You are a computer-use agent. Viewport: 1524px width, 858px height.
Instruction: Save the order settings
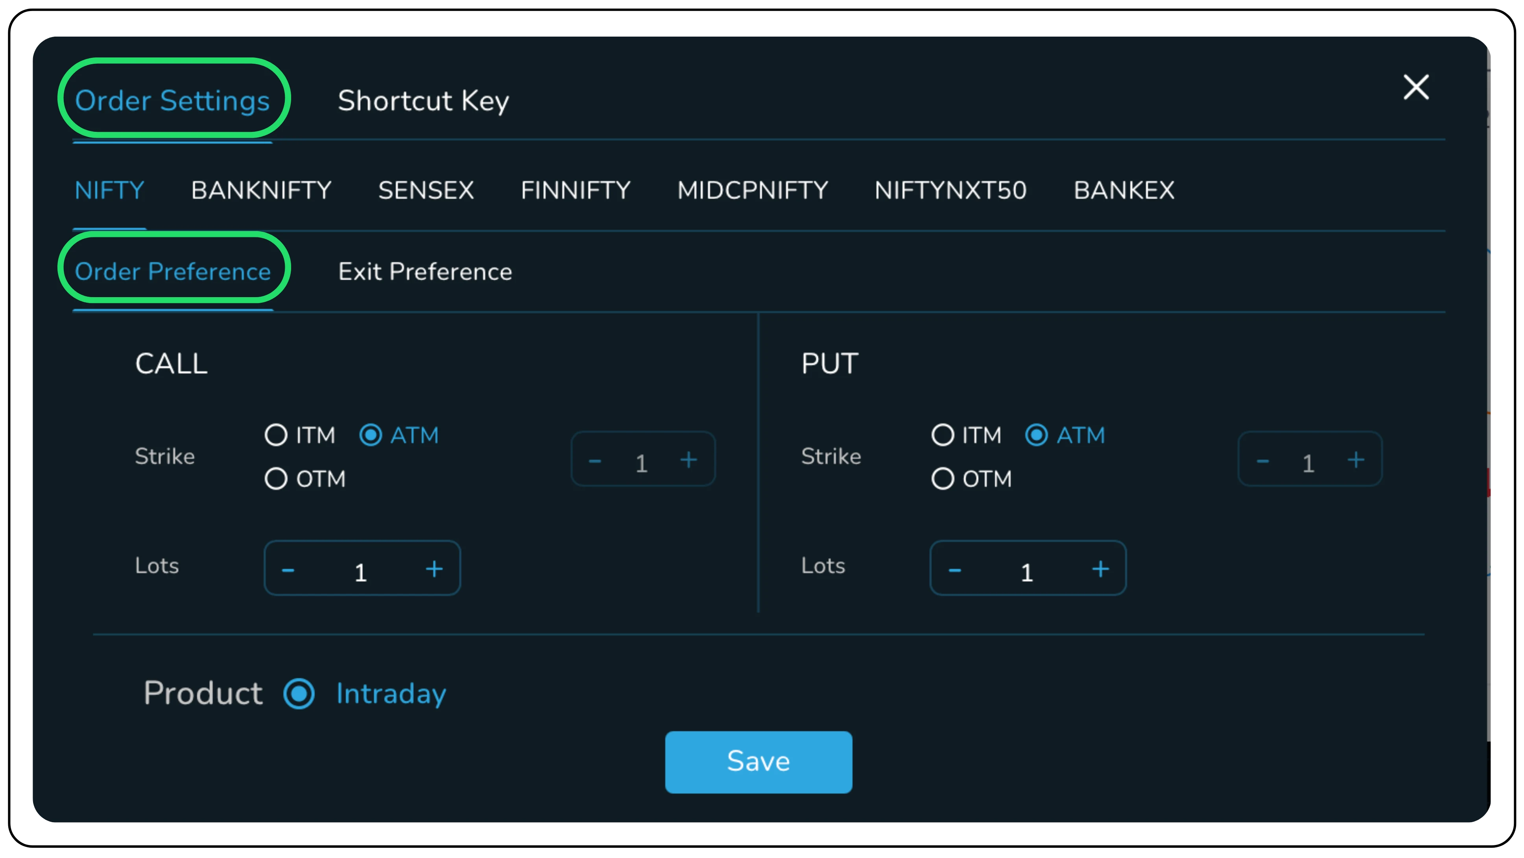(758, 762)
